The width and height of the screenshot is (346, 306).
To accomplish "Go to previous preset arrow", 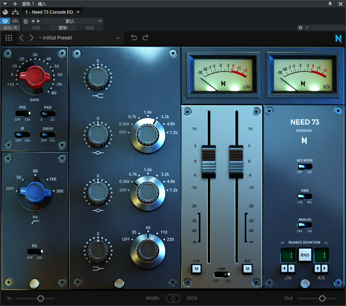I will [21, 38].
